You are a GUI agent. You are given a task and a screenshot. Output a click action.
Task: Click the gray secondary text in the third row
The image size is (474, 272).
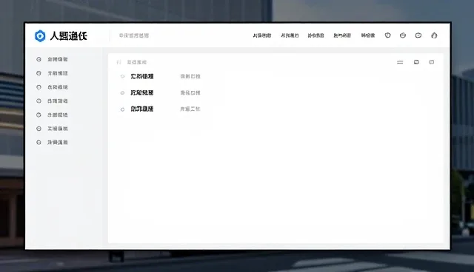tap(190, 109)
